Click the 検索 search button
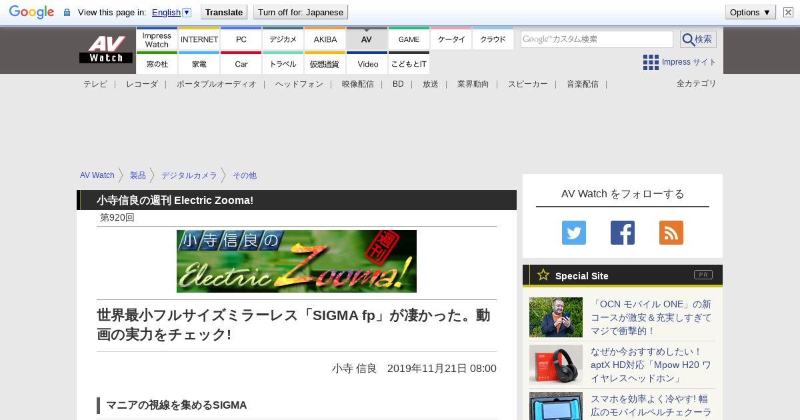 pos(698,39)
